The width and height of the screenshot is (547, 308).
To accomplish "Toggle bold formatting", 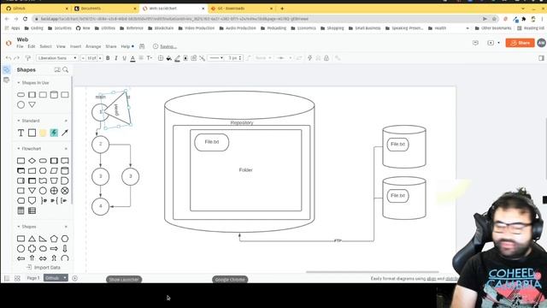I will [x=108, y=58].
